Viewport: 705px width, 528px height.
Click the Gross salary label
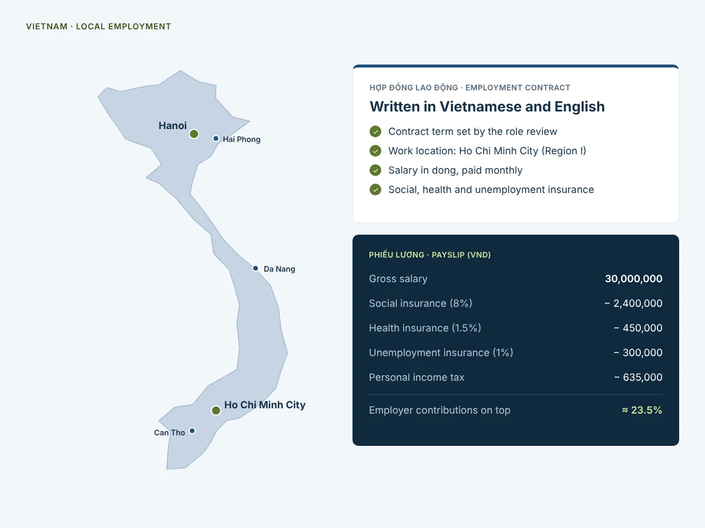click(x=398, y=279)
